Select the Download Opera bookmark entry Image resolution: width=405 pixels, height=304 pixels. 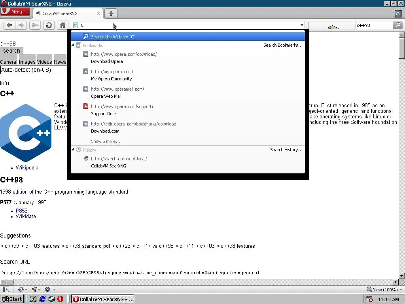(188, 58)
